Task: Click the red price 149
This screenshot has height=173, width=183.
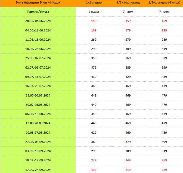Action: click(94, 21)
